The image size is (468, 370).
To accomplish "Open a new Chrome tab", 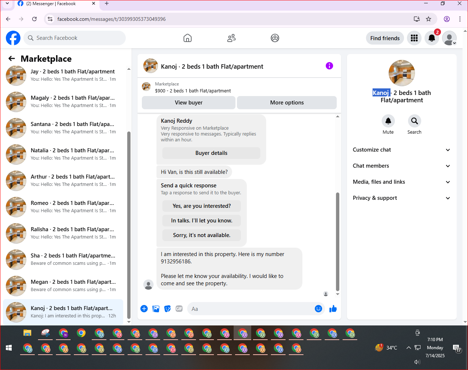I will (107, 4).
